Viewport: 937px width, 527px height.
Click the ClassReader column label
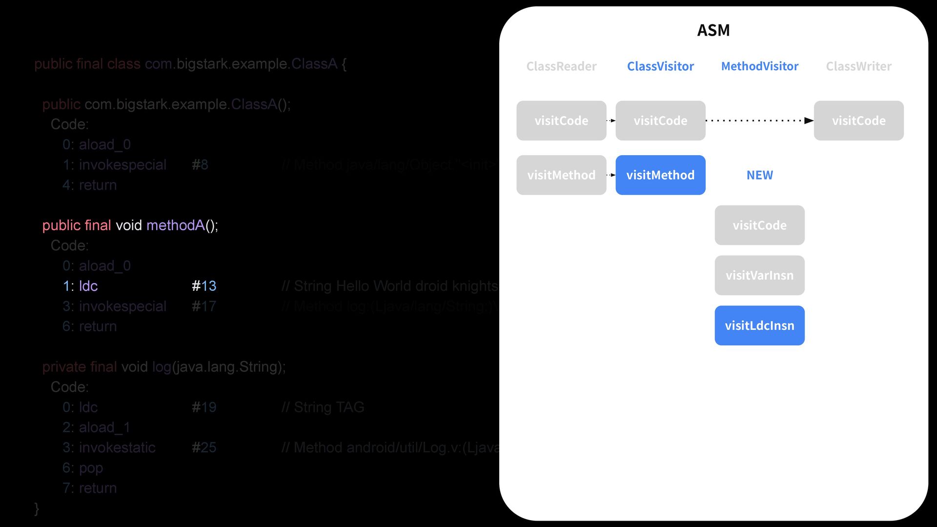(x=561, y=66)
